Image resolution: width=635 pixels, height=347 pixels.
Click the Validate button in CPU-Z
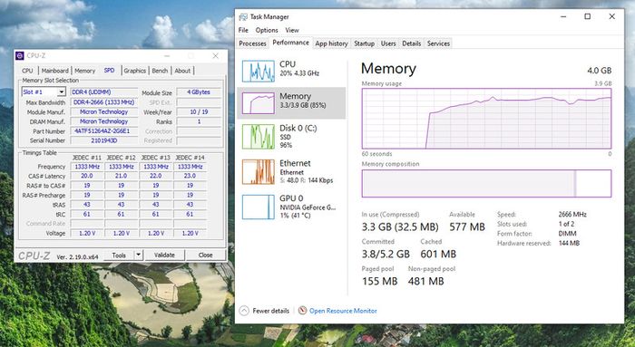164,255
